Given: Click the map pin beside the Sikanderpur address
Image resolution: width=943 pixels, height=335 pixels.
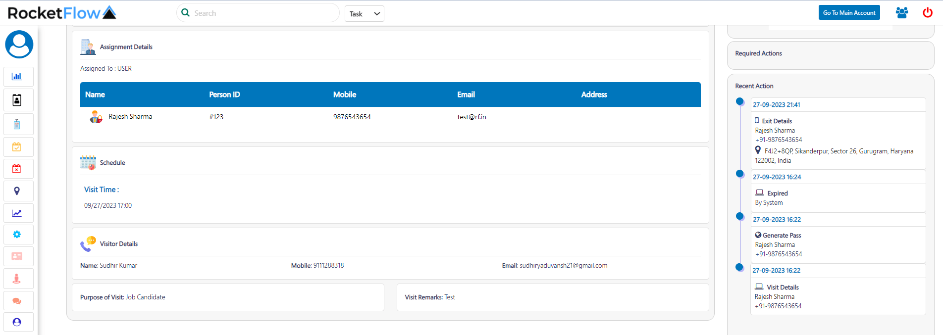Looking at the screenshot, I should tap(758, 150).
